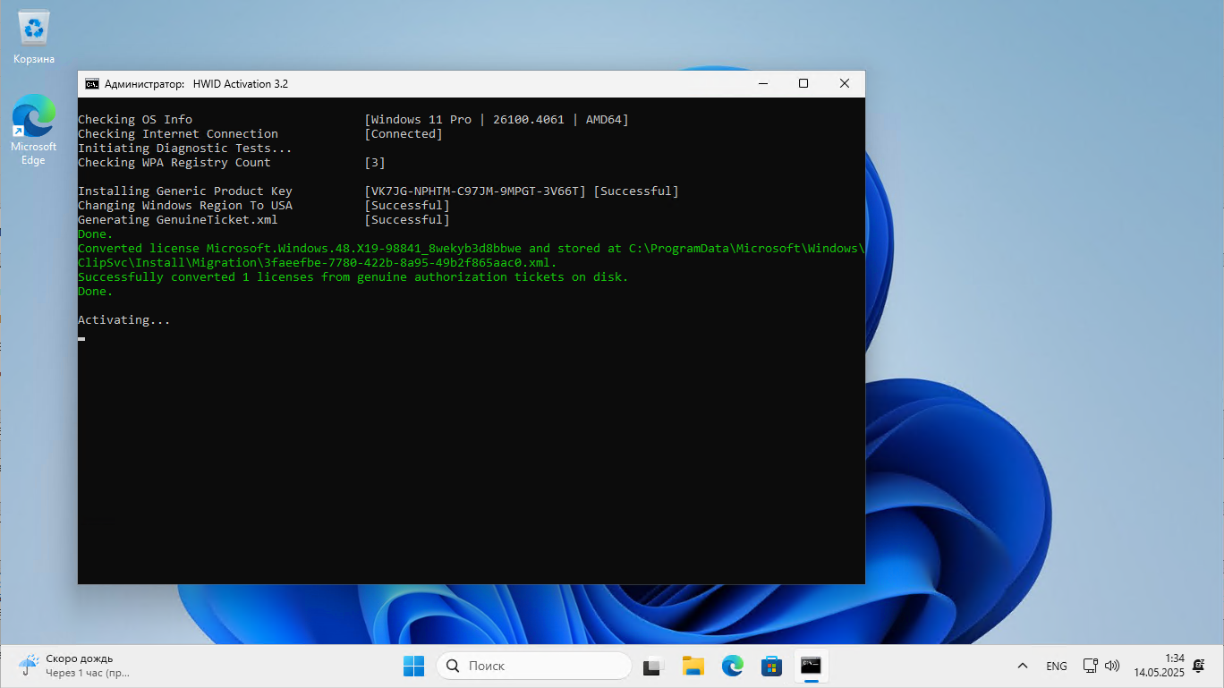
Task: Click the 'Converted license Microsoft.Windows.48.X19-98841' line
Action: pos(472,248)
